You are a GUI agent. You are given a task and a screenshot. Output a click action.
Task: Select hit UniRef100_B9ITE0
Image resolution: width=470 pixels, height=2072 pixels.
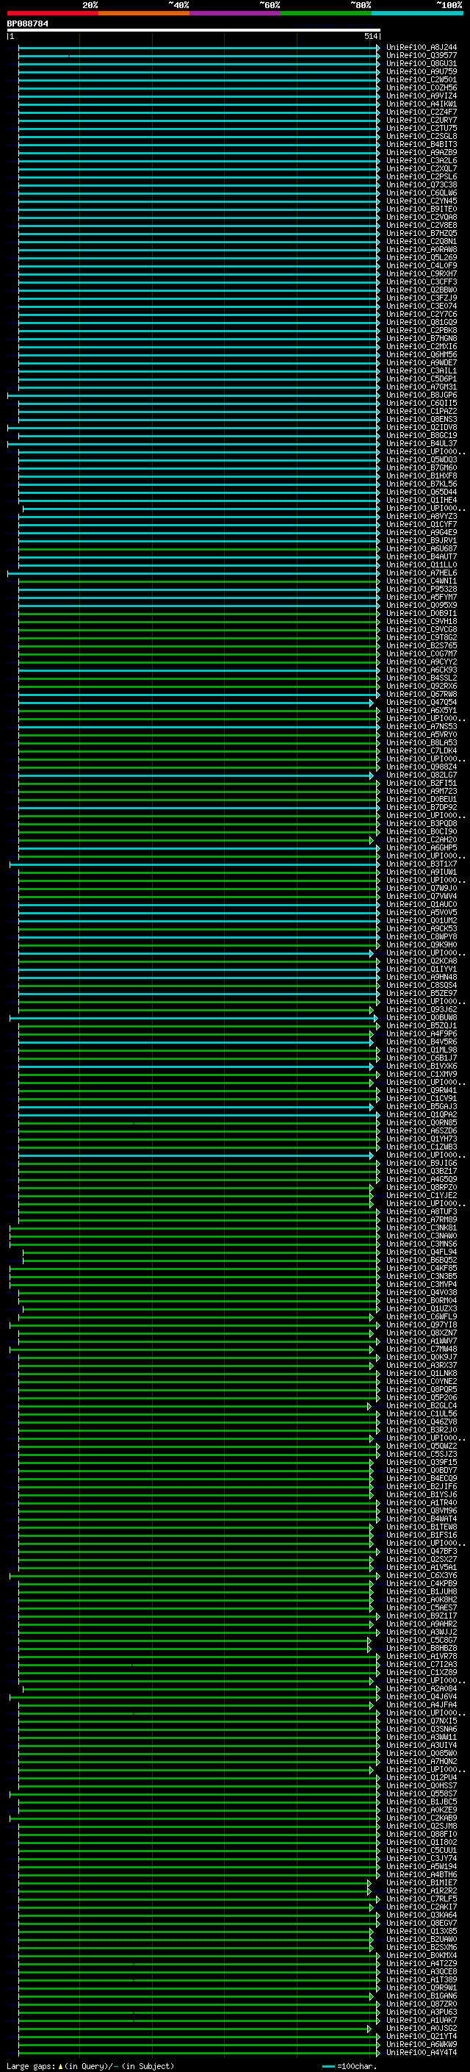(422, 209)
